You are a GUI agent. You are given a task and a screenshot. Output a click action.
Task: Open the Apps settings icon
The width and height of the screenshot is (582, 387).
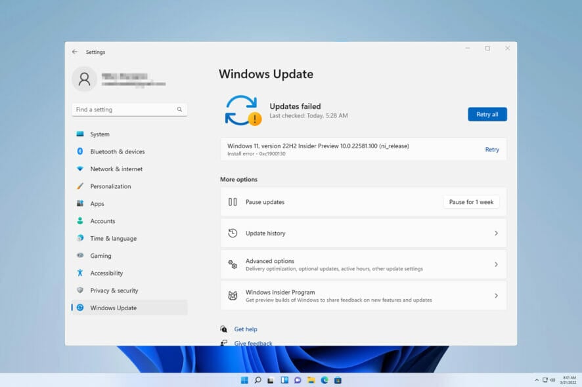pyautogui.click(x=81, y=203)
